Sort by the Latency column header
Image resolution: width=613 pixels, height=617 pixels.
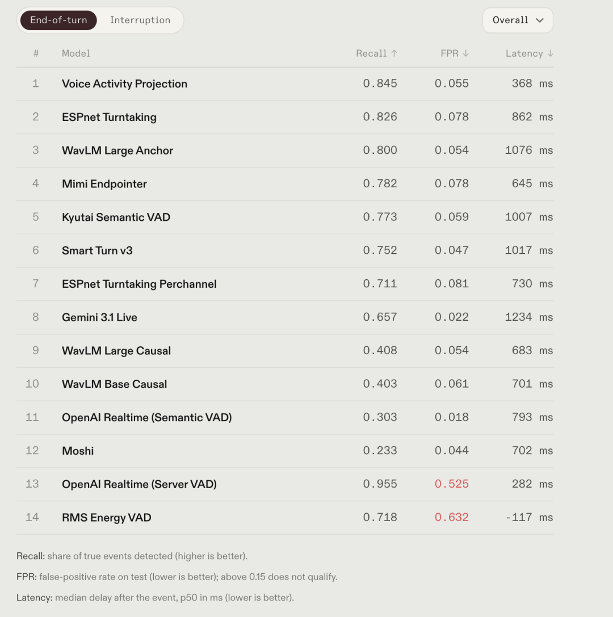point(530,53)
